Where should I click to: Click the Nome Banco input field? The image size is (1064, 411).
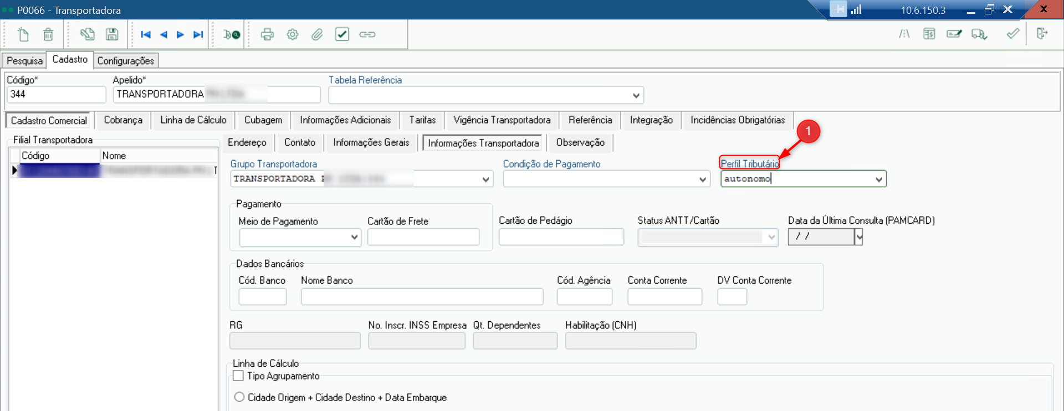click(422, 296)
